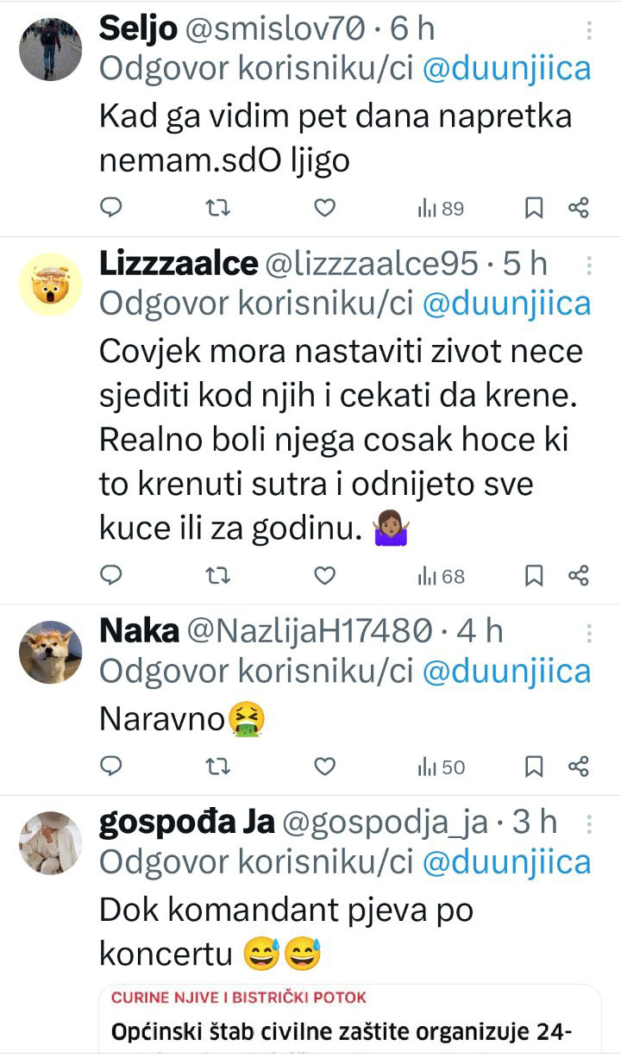Screen dimensions: 621x1064
Task: Open gospođa Ja profile name
Action: (187, 823)
